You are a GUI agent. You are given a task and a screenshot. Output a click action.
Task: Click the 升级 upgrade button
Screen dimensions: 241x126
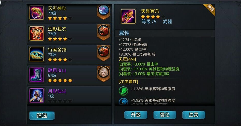136,115
